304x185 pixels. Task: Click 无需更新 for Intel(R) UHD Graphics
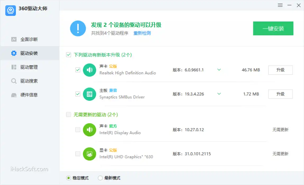(280, 154)
